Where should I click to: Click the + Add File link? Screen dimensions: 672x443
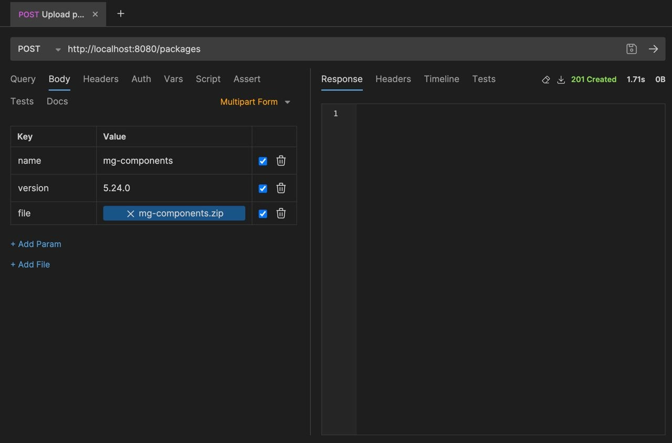(30, 265)
